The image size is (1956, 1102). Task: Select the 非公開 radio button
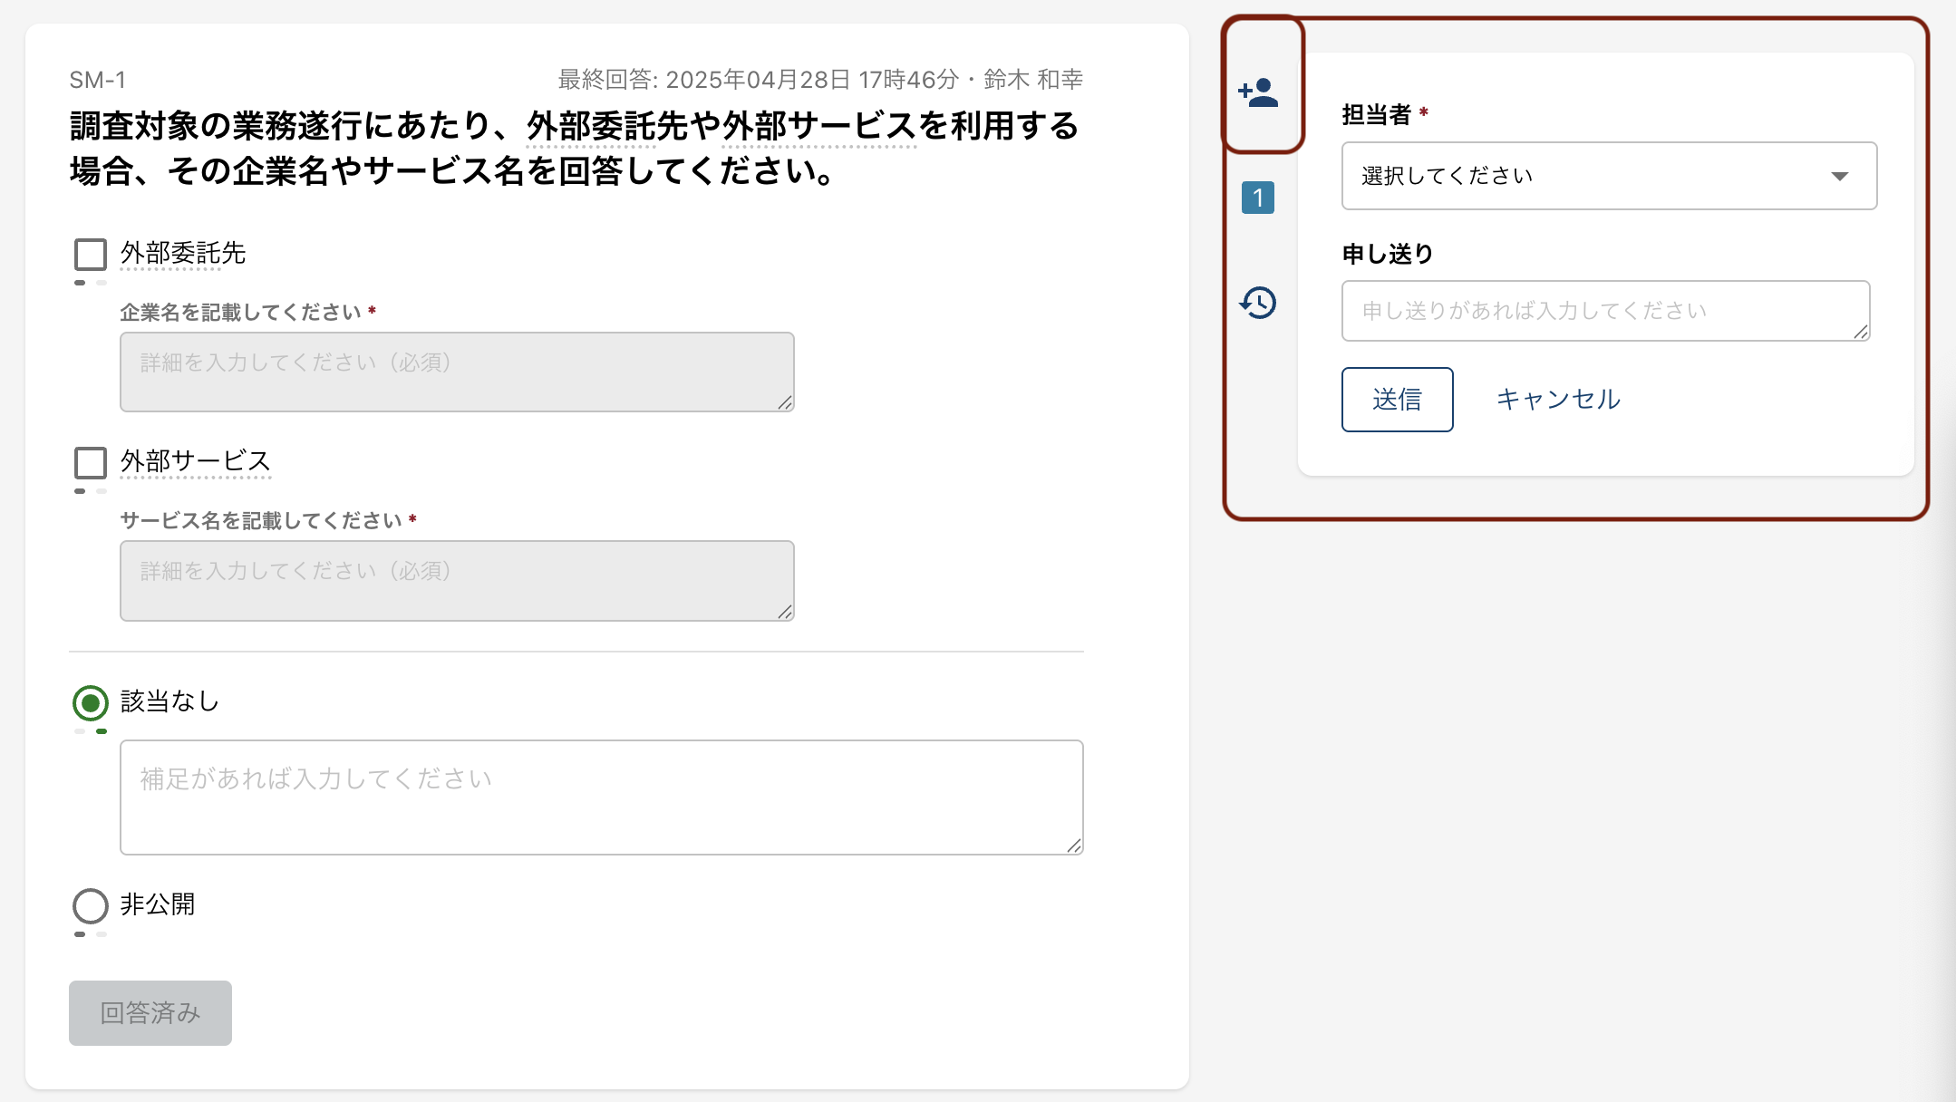point(91,905)
